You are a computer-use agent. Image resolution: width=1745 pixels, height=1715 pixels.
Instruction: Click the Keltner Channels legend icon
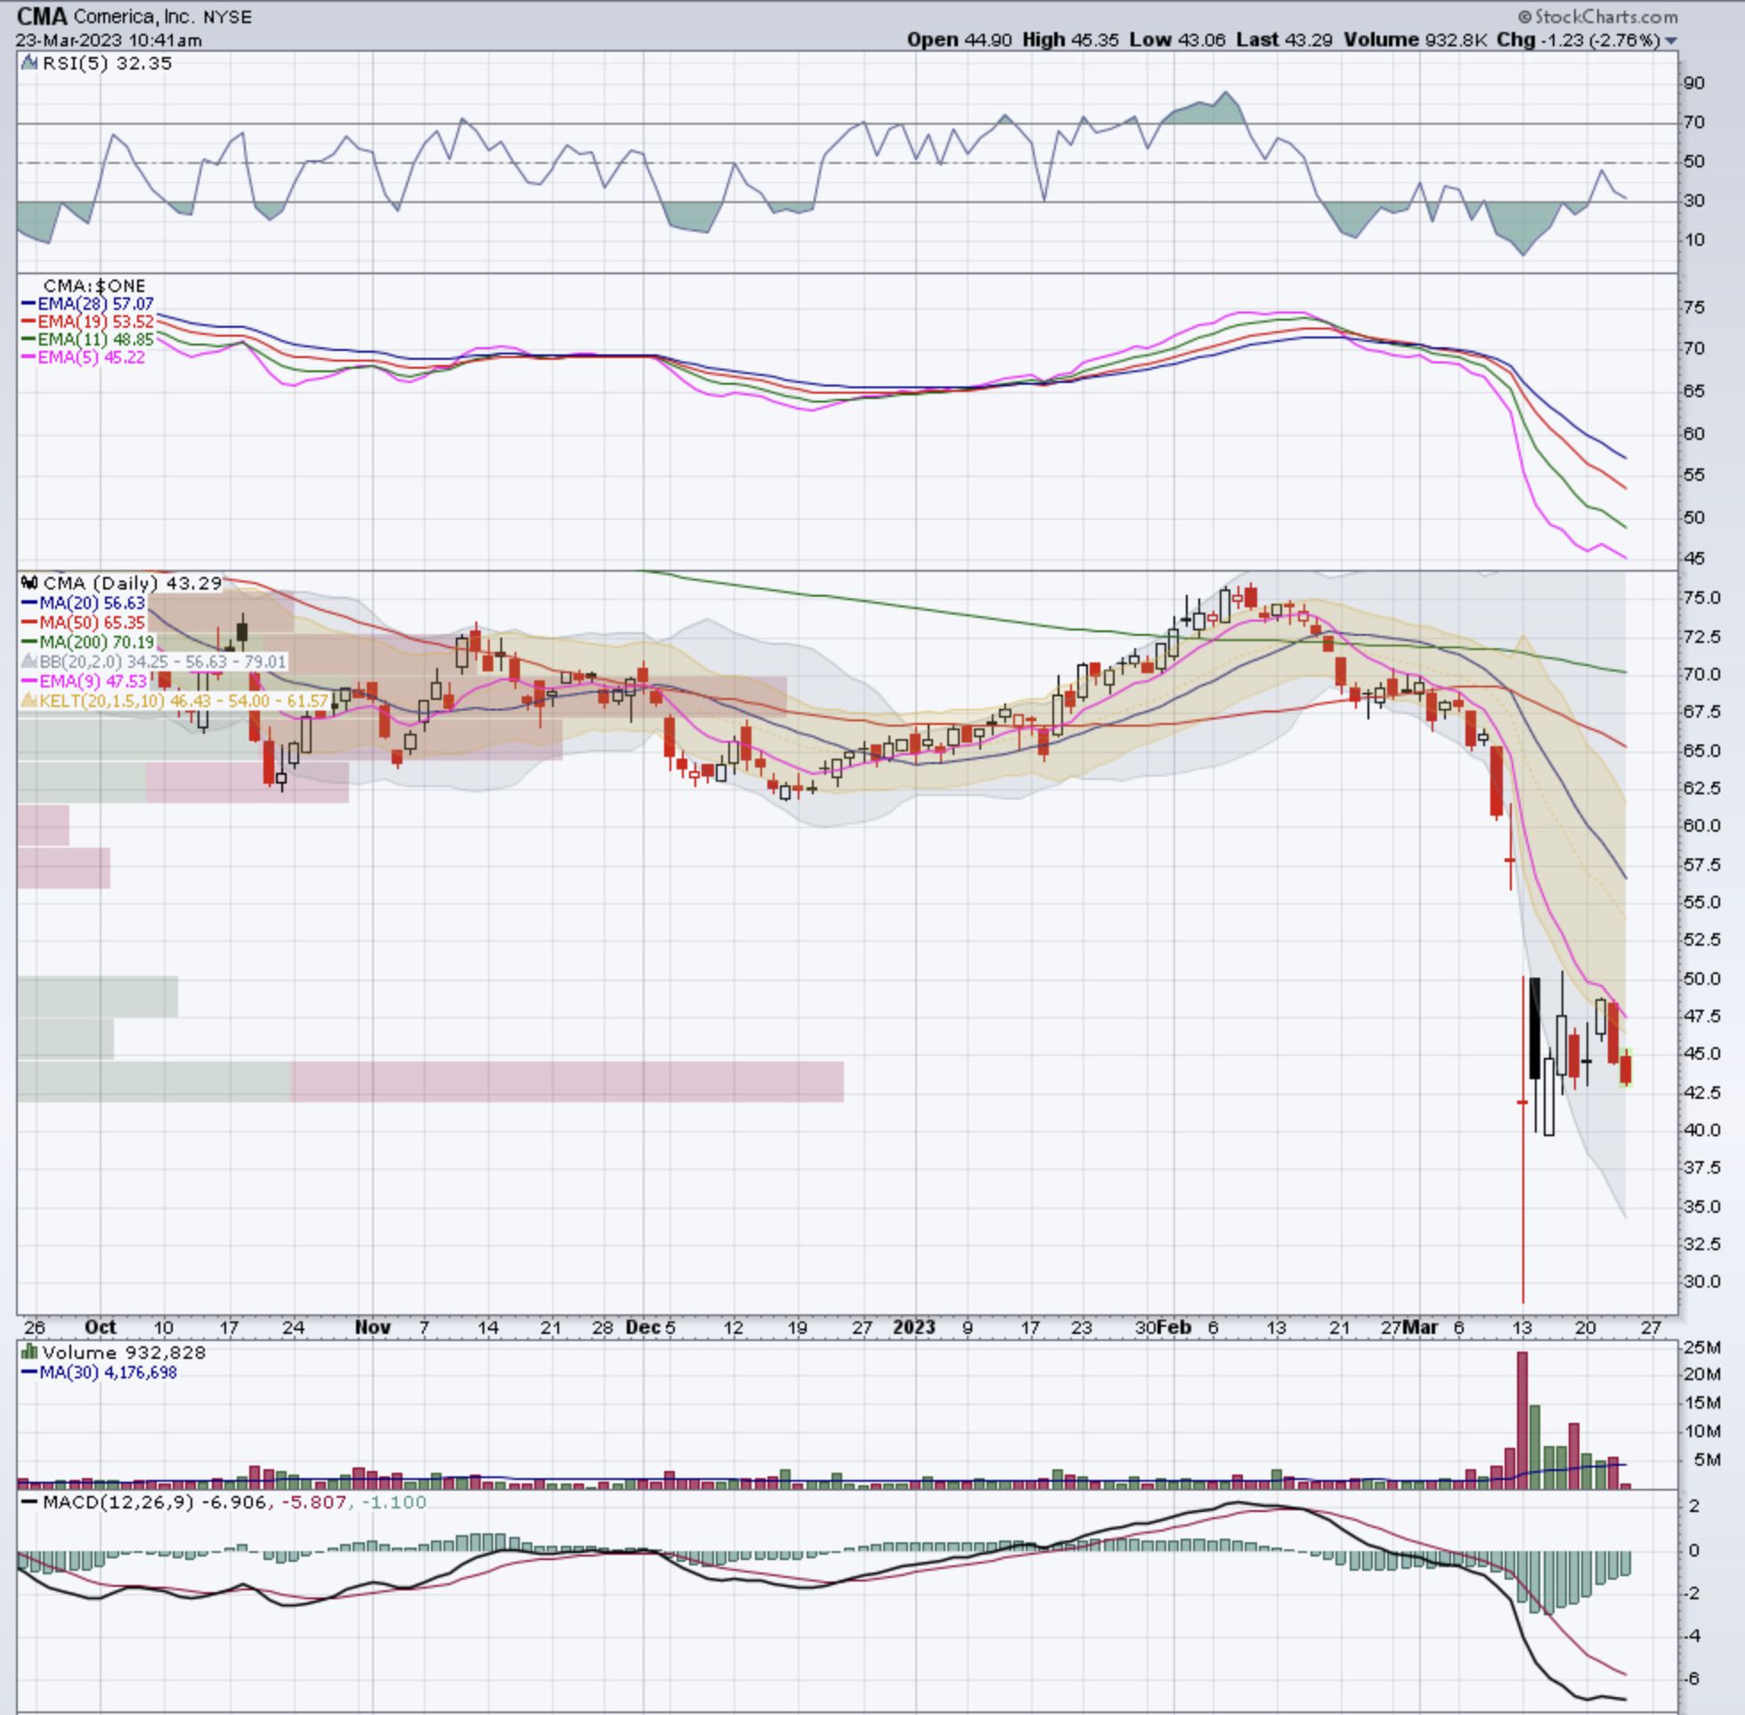click(x=29, y=700)
